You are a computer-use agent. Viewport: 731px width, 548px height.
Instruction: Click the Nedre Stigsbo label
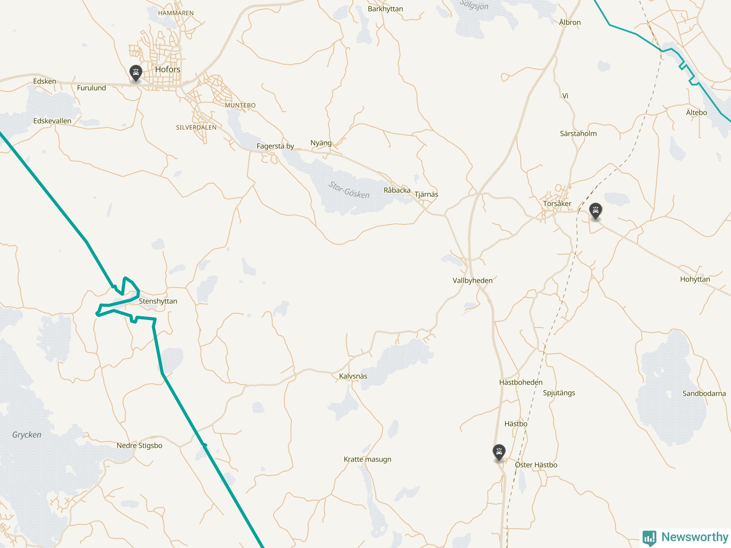139,445
